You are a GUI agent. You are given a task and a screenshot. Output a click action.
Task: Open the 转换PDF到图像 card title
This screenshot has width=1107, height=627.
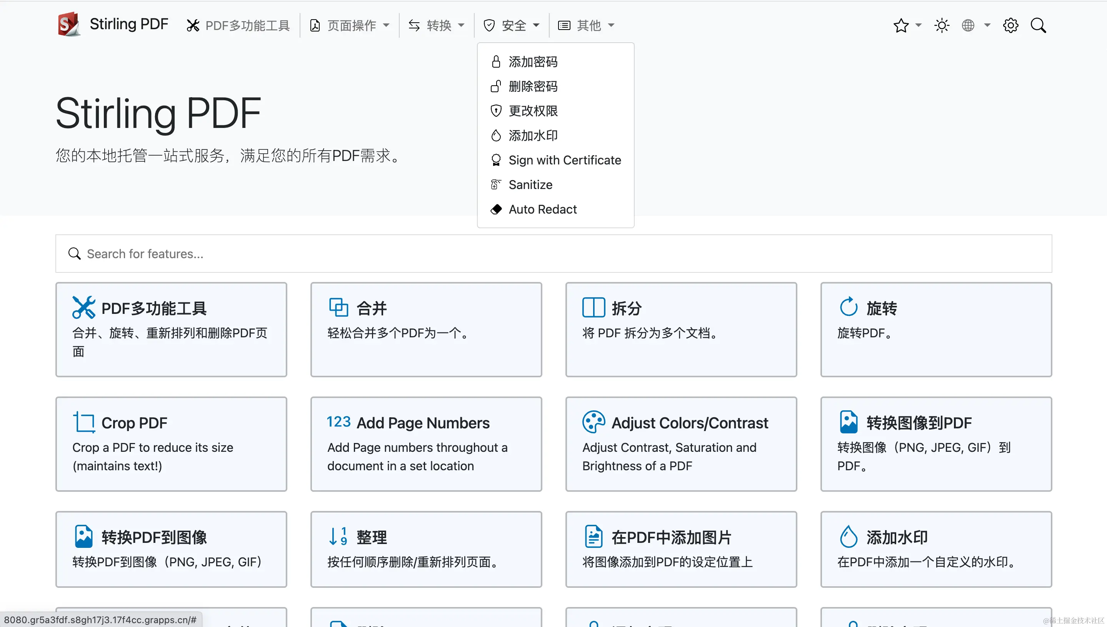coord(154,537)
